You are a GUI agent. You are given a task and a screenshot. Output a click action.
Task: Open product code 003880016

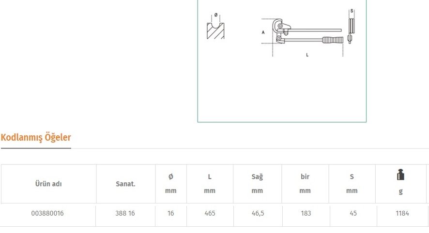pos(47,213)
